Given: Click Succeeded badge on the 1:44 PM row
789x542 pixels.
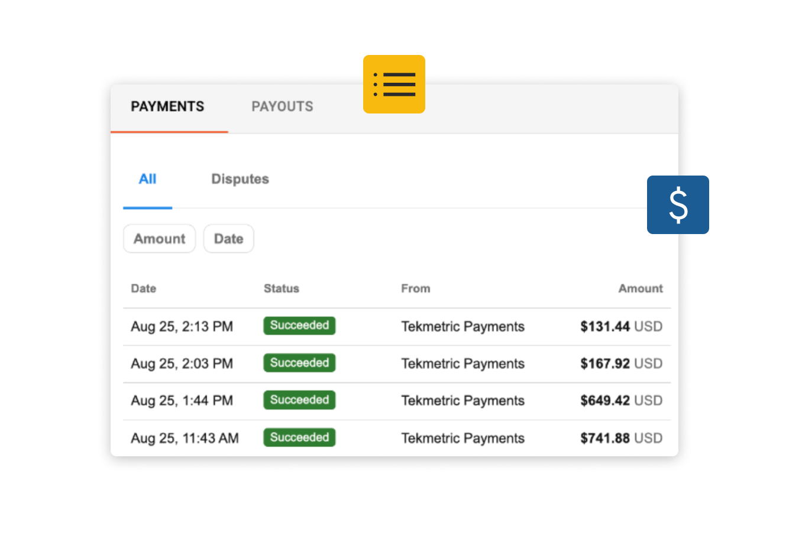Looking at the screenshot, I should 299,400.
